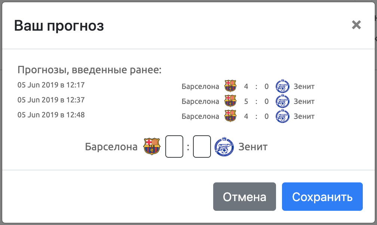Click the 05 Jun 2019 в 12:37 timestamp
The height and width of the screenshot is (225, 377).
click(51, 100)
